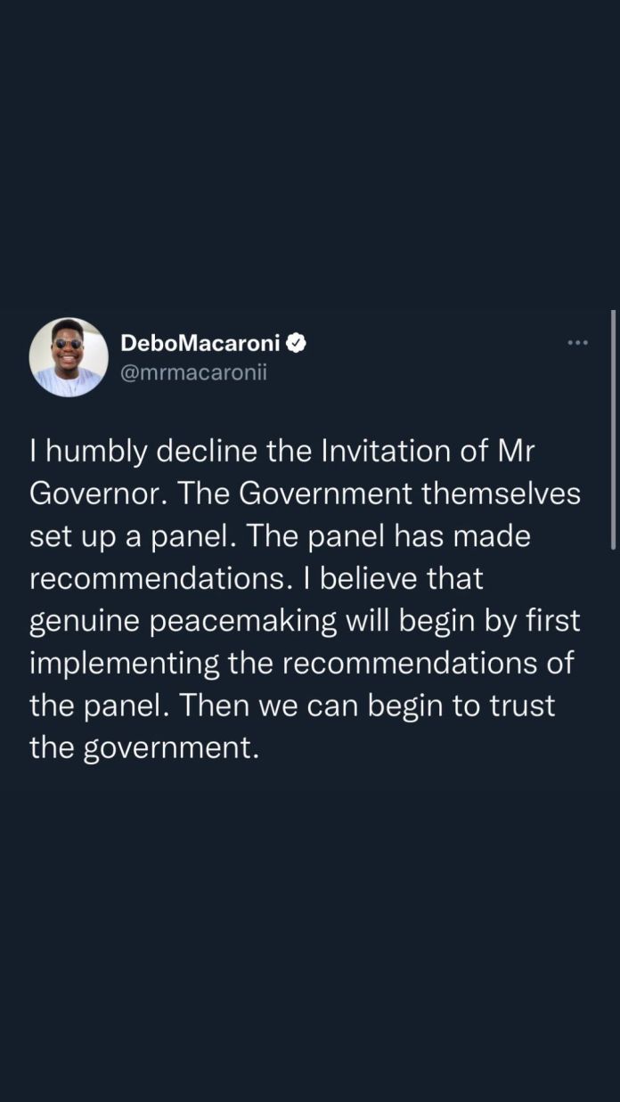The image size is (620, 1102).
Task: Click the vertical scrollbar on right edge
Action: [613, 428]
